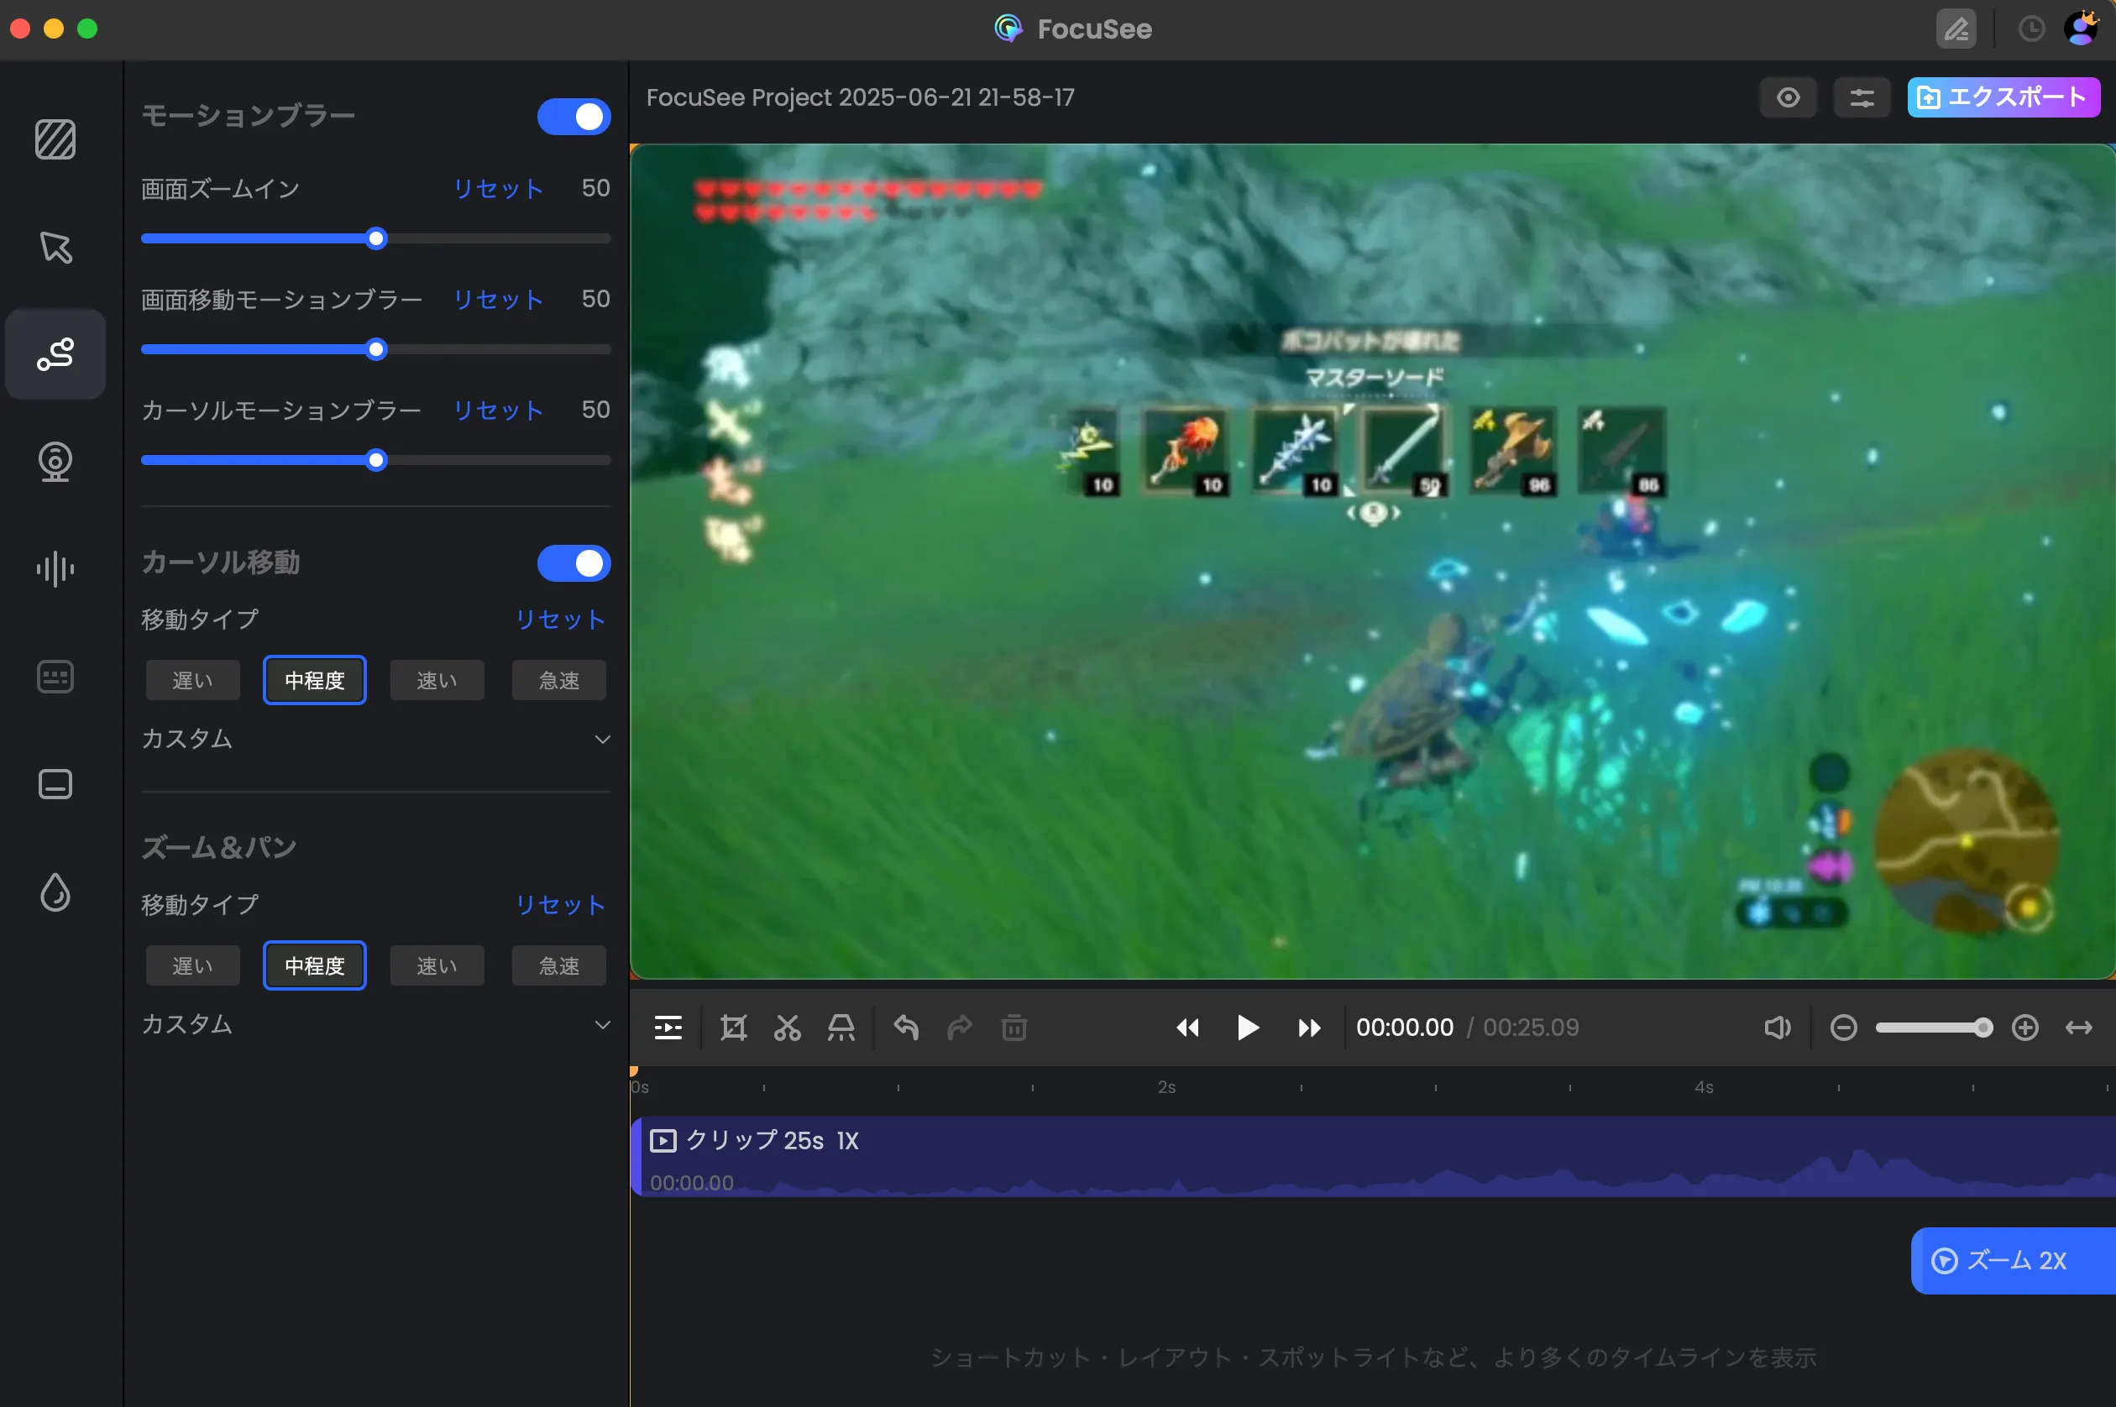Open the cursor settings sidebar icon
The image size is (2116, 1407).
(55, 247)
